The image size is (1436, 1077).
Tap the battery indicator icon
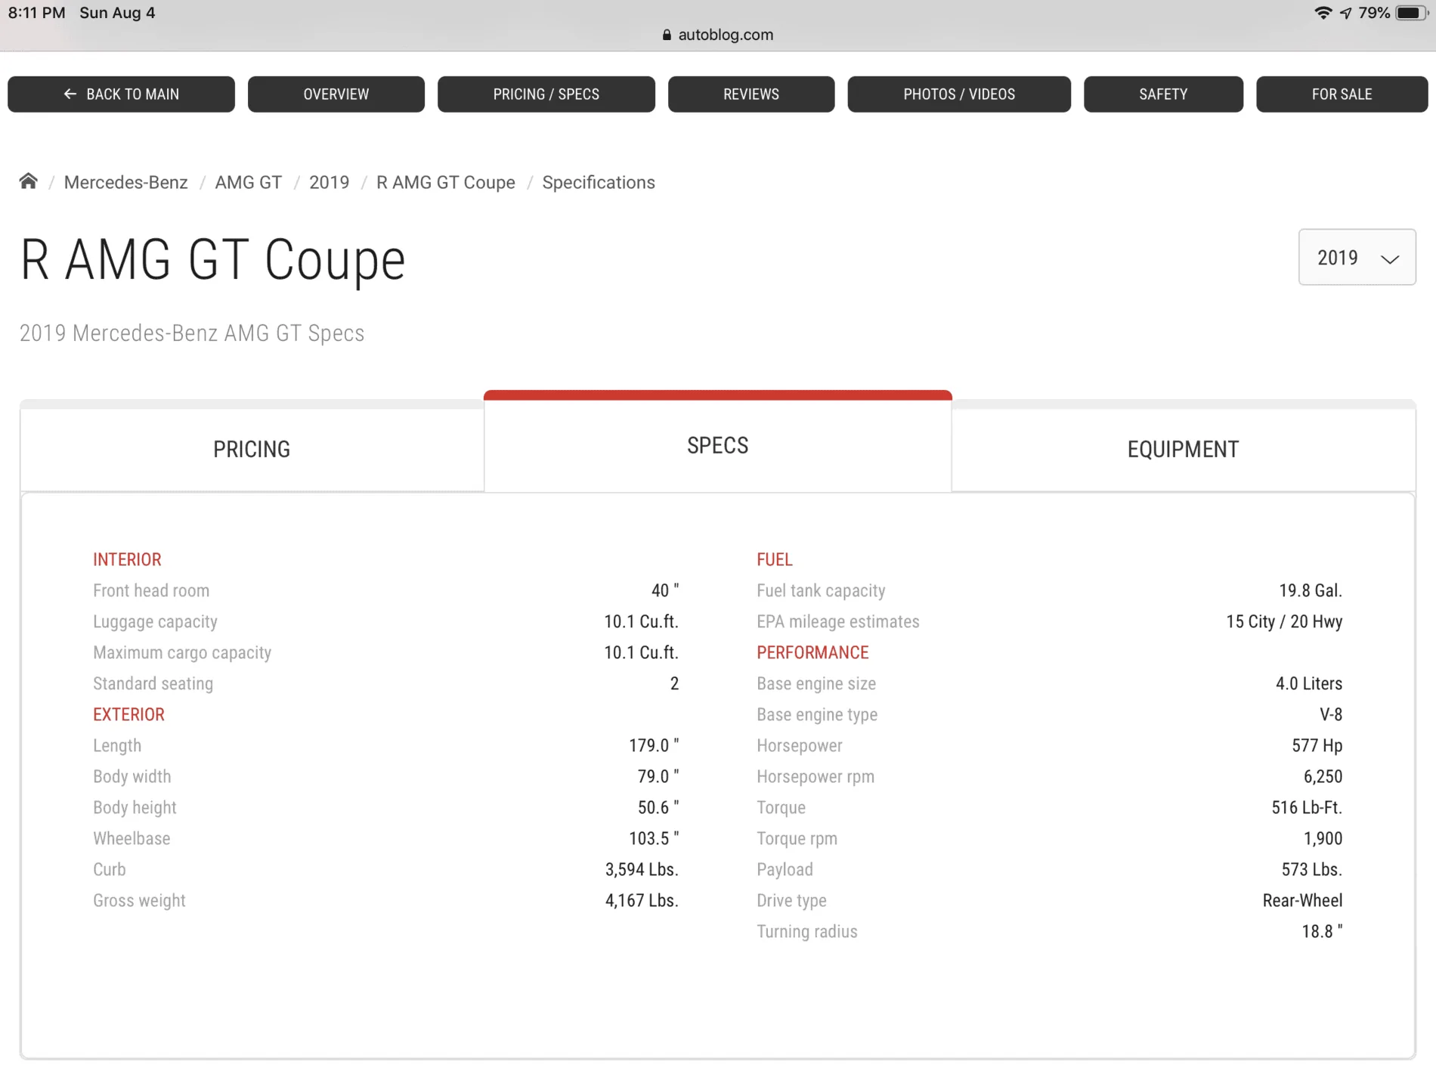(1411, 13)
